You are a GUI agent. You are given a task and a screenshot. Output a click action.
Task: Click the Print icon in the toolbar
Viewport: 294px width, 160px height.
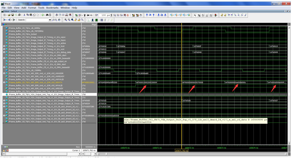point(19,15)
